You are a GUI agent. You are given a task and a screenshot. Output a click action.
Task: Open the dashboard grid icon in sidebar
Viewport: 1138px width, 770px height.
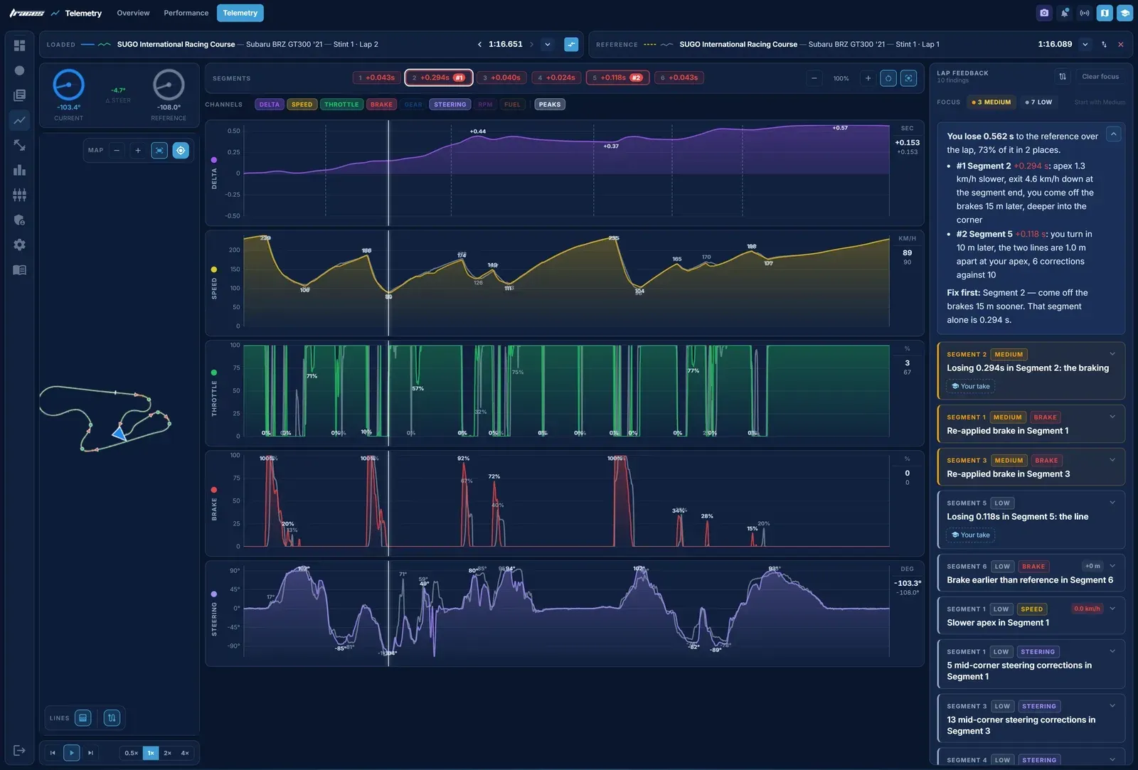coord(19,46)
